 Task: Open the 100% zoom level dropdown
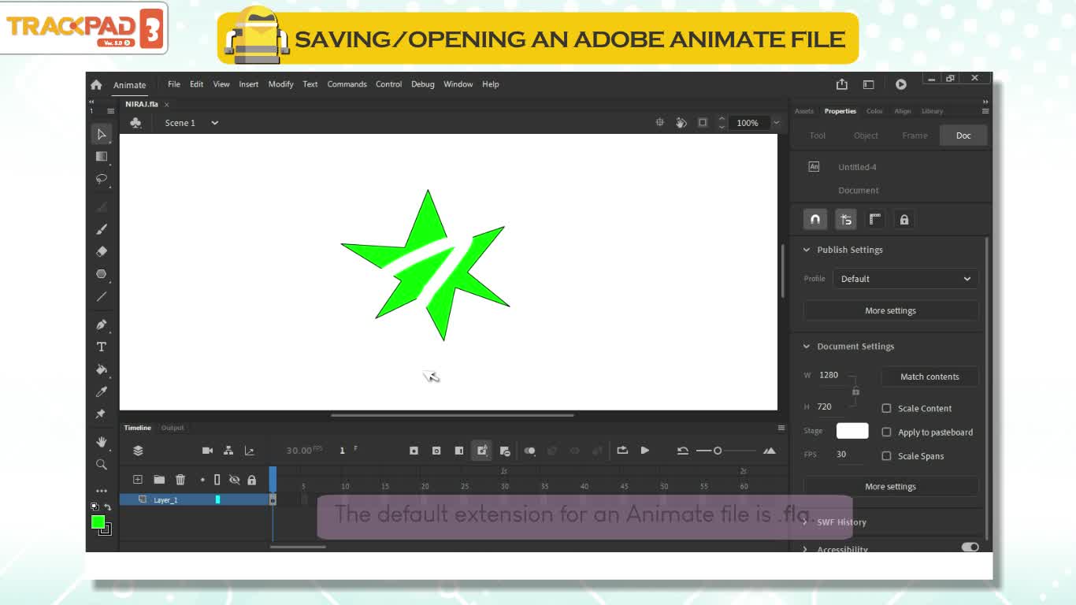coord(776,123)
